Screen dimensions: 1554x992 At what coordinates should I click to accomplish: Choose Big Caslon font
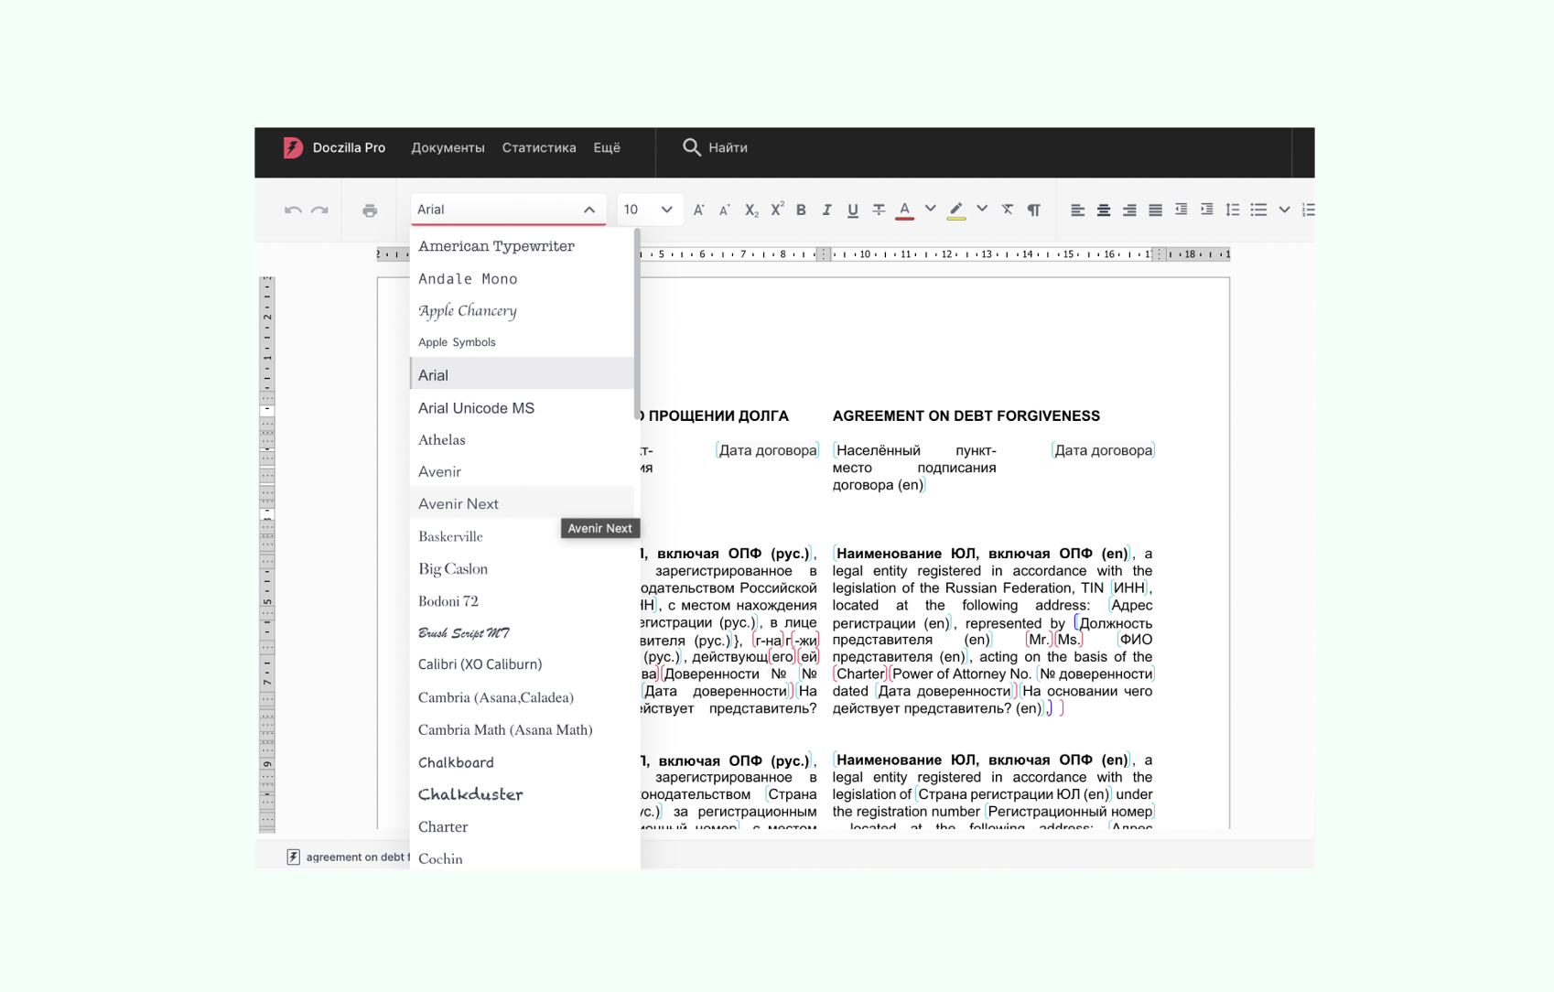pos(522,568)
